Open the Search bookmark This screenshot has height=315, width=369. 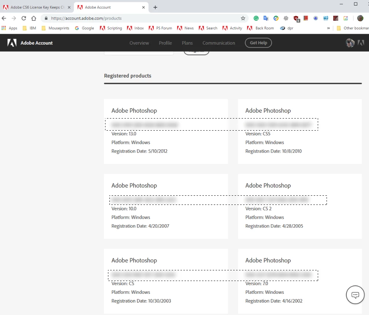208,28
